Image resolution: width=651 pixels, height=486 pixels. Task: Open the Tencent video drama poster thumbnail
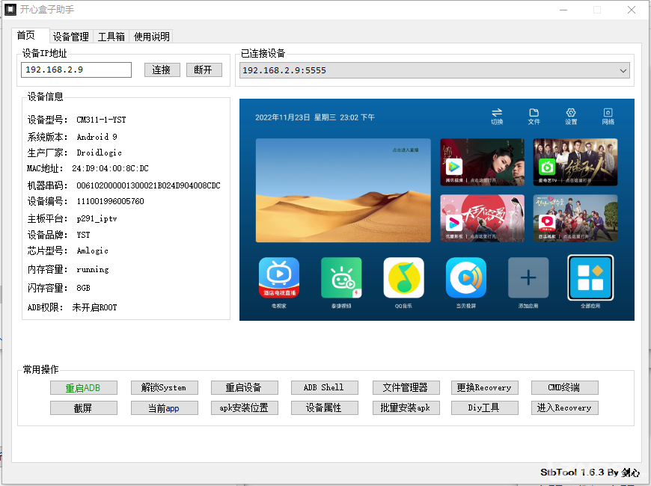click(482, 162)
